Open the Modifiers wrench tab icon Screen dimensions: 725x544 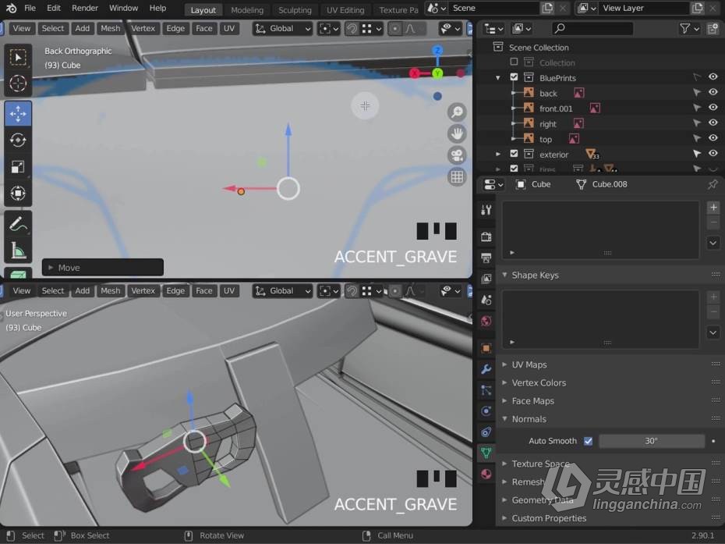point(486,369)
